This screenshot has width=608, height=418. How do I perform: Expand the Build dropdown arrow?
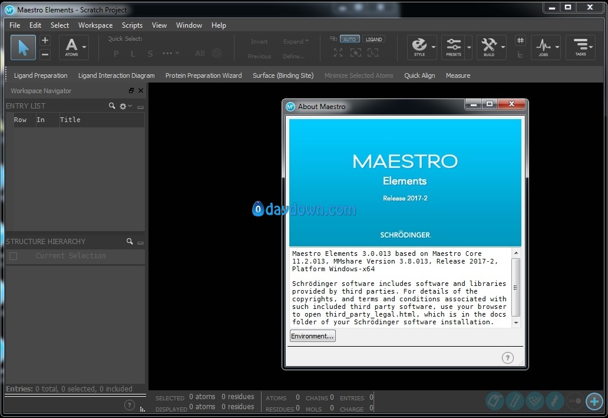pyautogui.click(x=503, y=47)
